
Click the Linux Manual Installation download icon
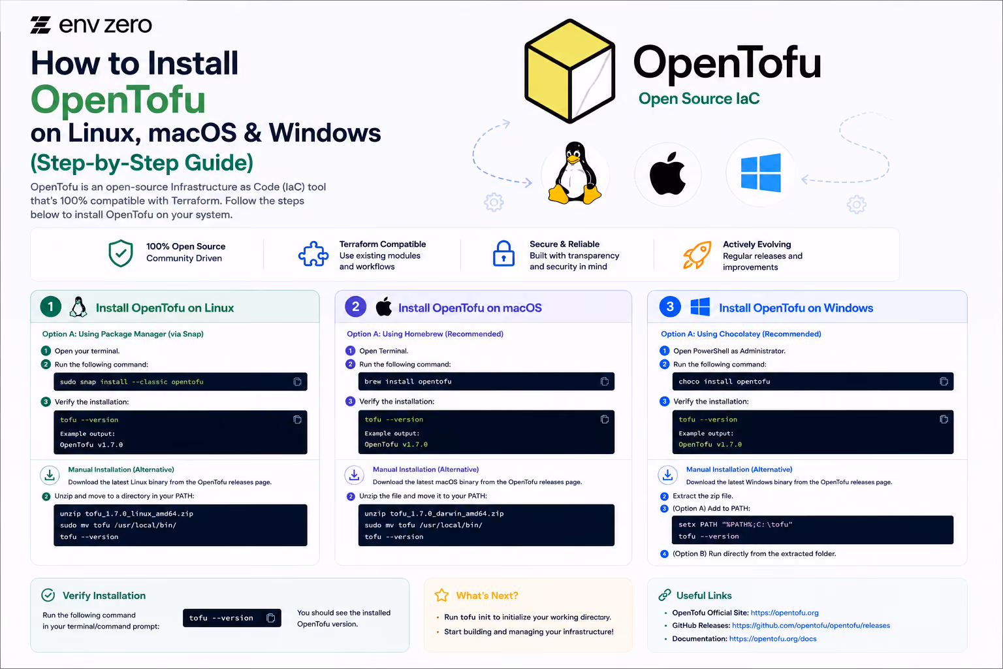point(50,475)
